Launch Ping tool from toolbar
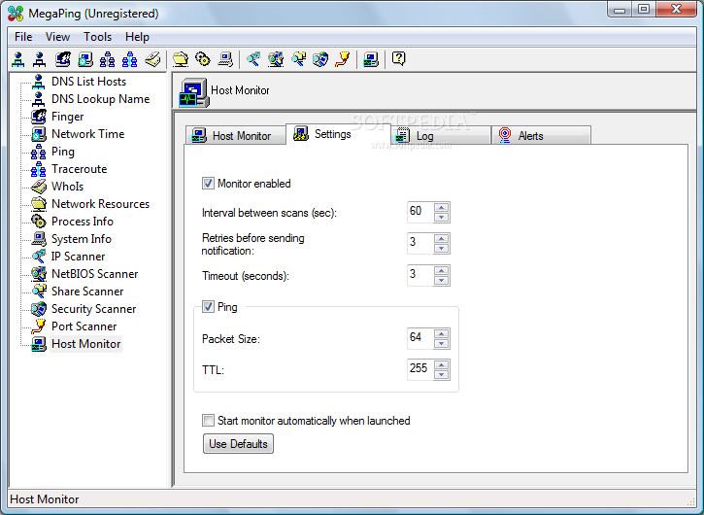Image resolution: width=704 pixels, height=515 pixels. [108, 59]
